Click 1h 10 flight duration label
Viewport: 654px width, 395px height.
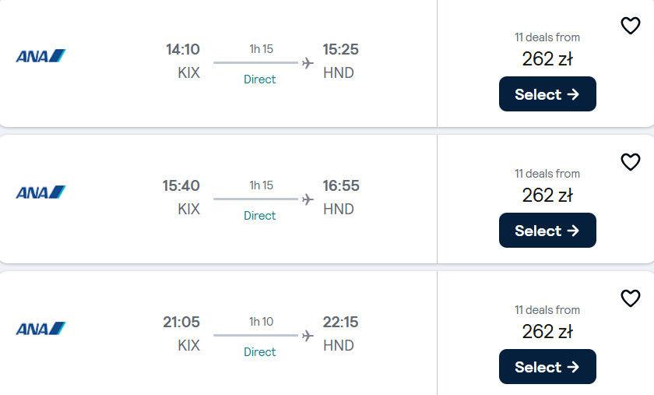(x=261, y=322)
